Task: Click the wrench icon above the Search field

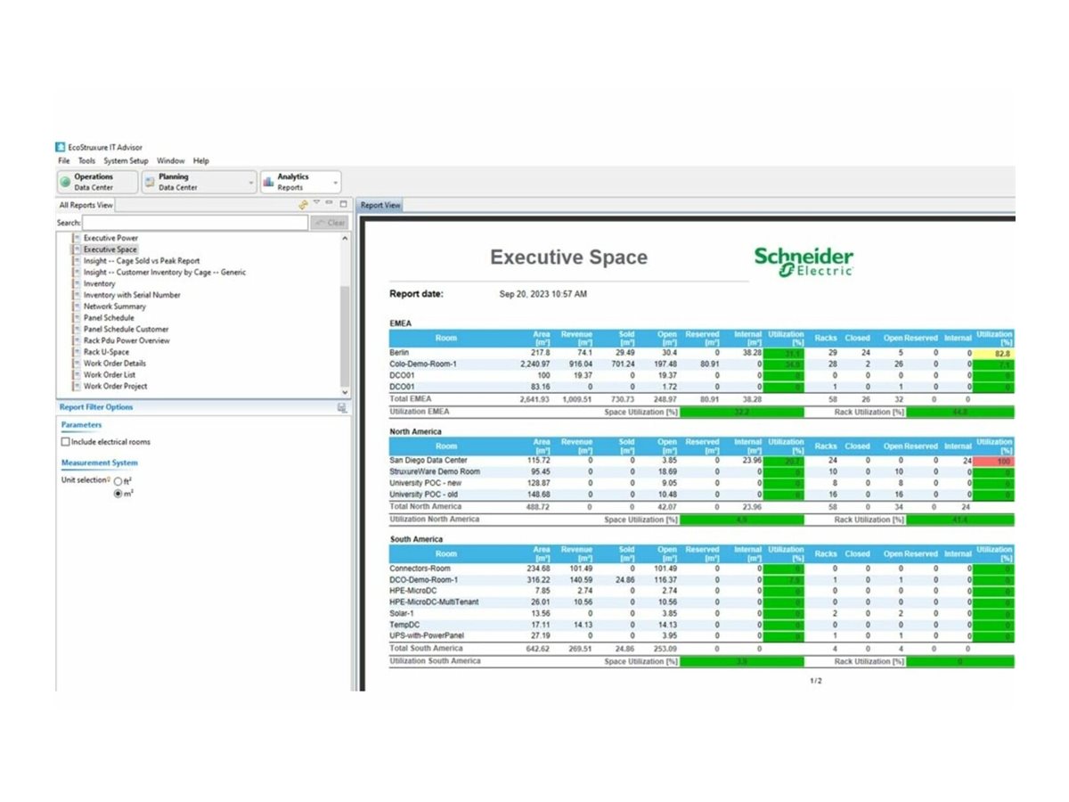Action: (303, 204)
